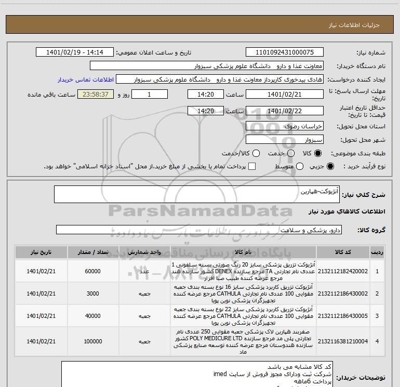Screen dimensions: 400x387
Task: Click the buyer organization name field
Action: (207, 66)
